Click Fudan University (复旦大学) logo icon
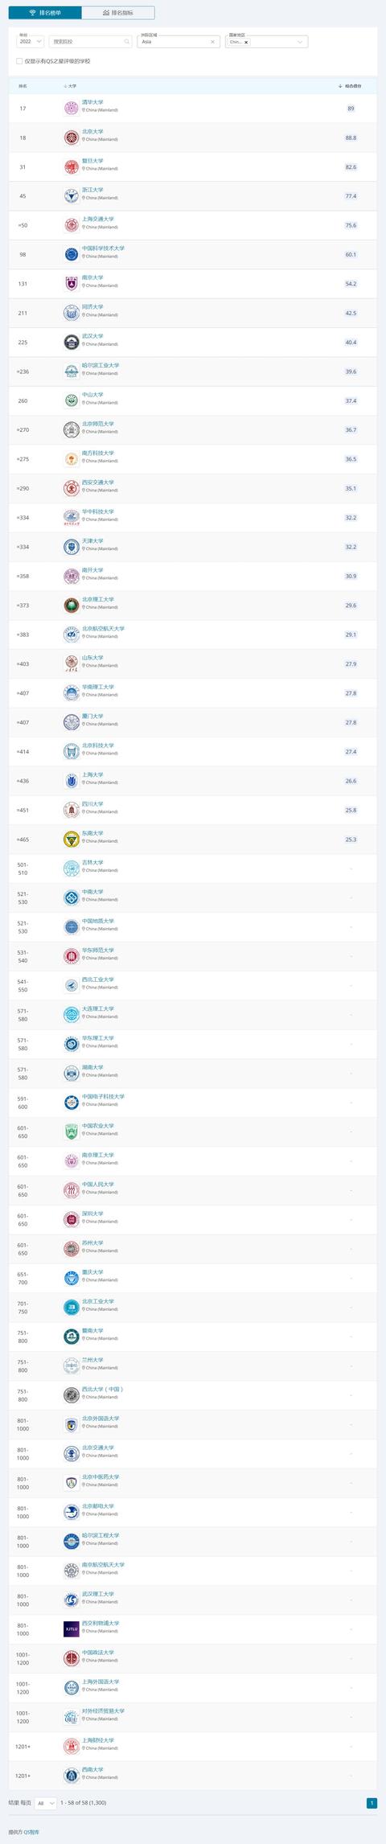The width and height of the screenshot is (386, 1844). 71,167
